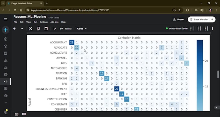Screen dimensions: 220x117
Task: Paste cell using clipboard icon
Action: pyautogui.click(x=46, y=29)
